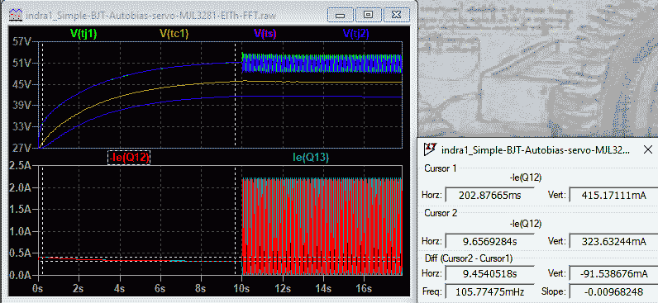Click the 57V axis label on upper plot
658x303 pixels.
click(21, 41)
